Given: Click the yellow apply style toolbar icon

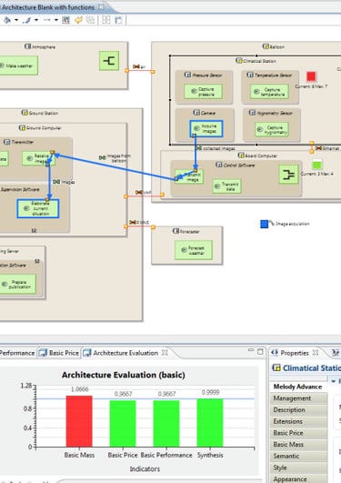Looking at the screenshot, I should [78, 20].
